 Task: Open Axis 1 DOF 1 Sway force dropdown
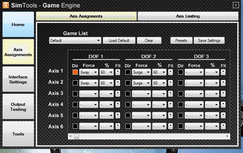pyautogui.click(x=89, y=72)
